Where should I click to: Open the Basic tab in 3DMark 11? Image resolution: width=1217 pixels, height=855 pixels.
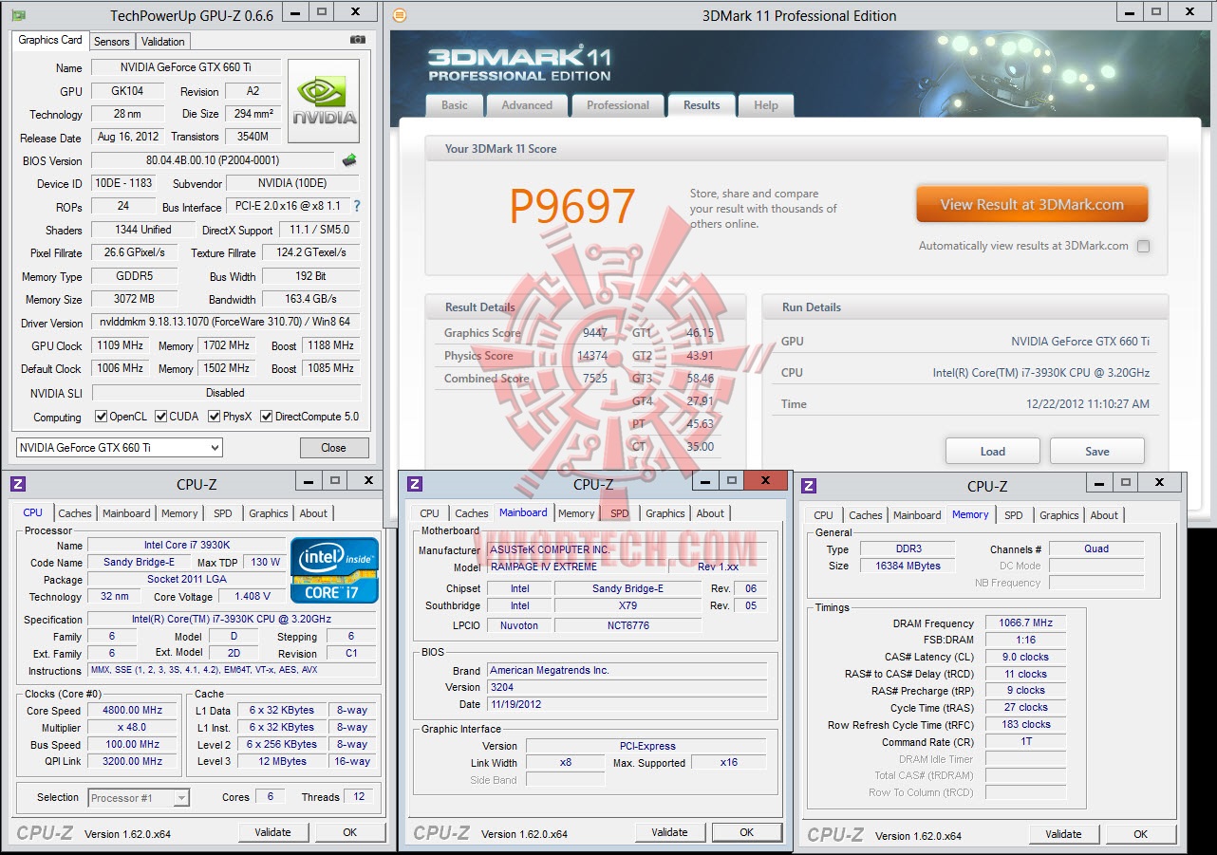coord(455,105)
